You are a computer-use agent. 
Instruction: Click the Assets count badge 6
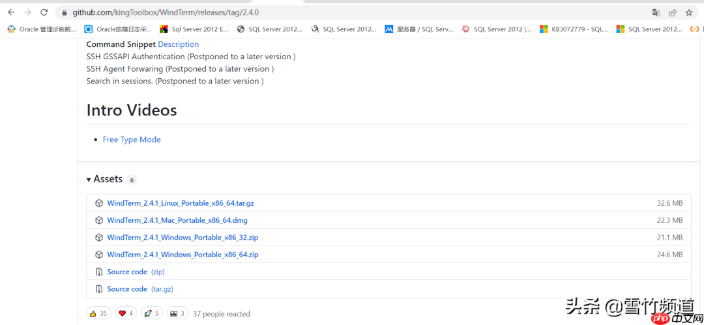point(132,180)
